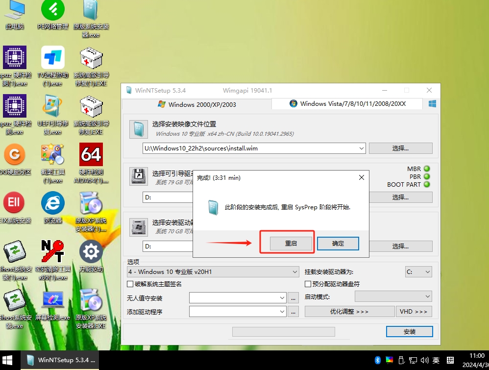This screenshot has height=370, width=489.
Task: Launch Ghost系统安装(1).exe icon
Action: [x=15, y=260]
